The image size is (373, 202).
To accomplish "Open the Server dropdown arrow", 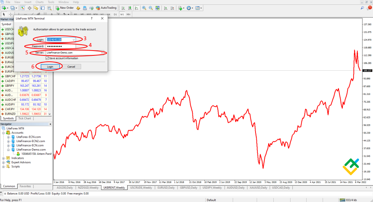I will click(102, 53).
